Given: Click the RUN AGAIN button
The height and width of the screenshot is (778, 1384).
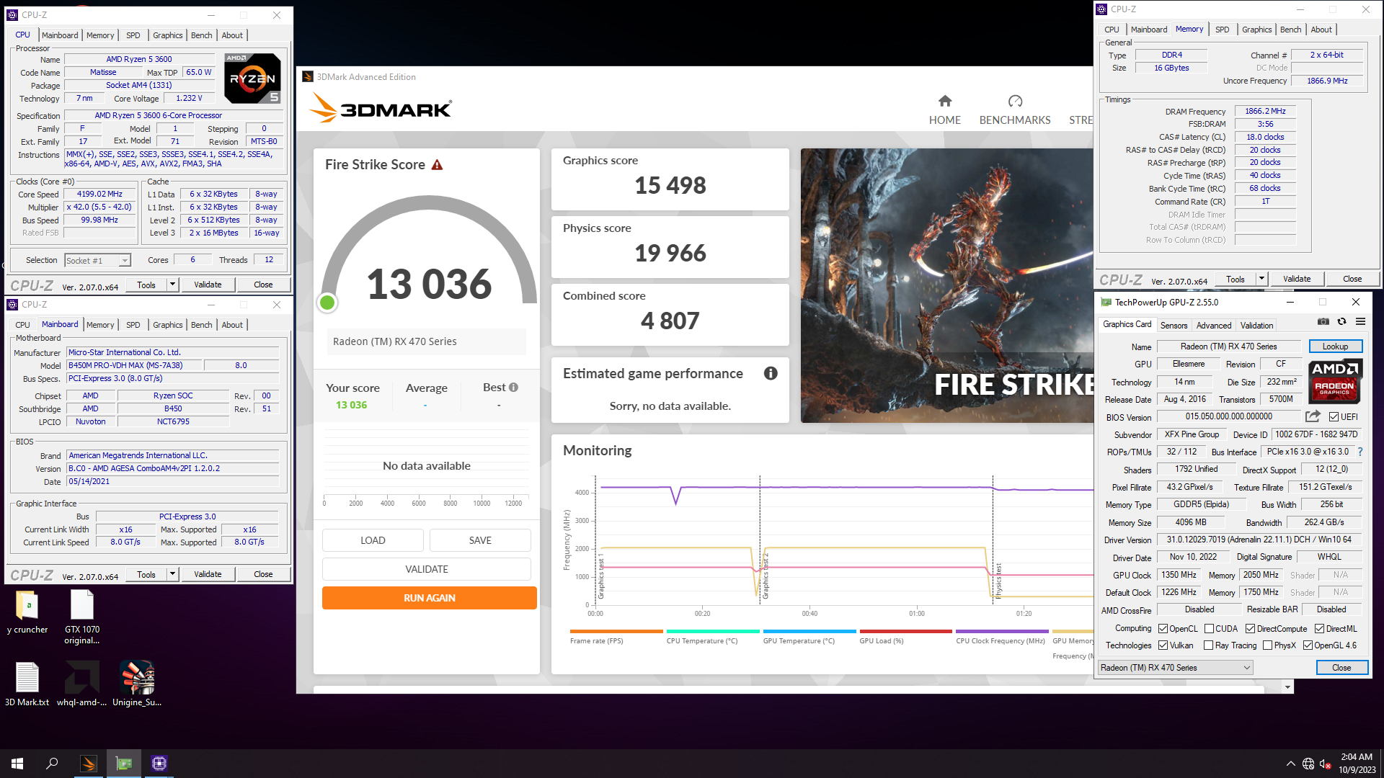Looking at the screenshot, I should click(x=429, y=598).
